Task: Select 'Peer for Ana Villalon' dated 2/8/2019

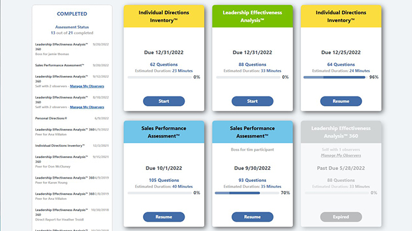Action: (x=72, y=196)
